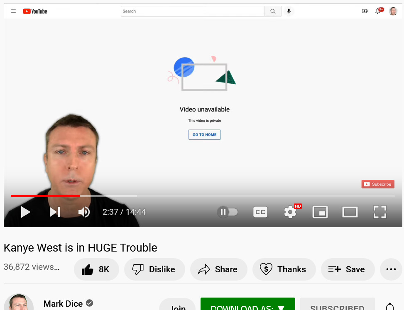The image size is (404, 310).
Task: Seek using the red video progress bar
Action: coord(45,196)
